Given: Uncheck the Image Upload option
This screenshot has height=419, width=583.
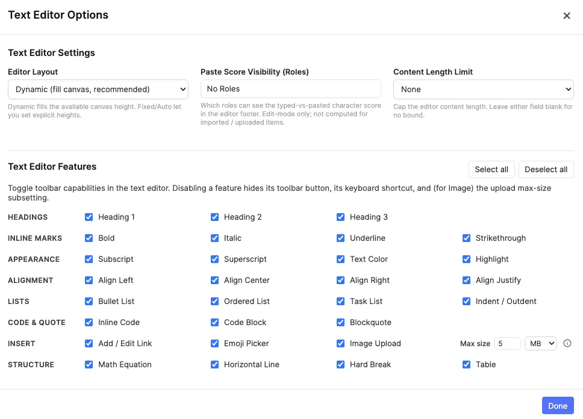Looking at the screenshot, I should pos(340,343).
